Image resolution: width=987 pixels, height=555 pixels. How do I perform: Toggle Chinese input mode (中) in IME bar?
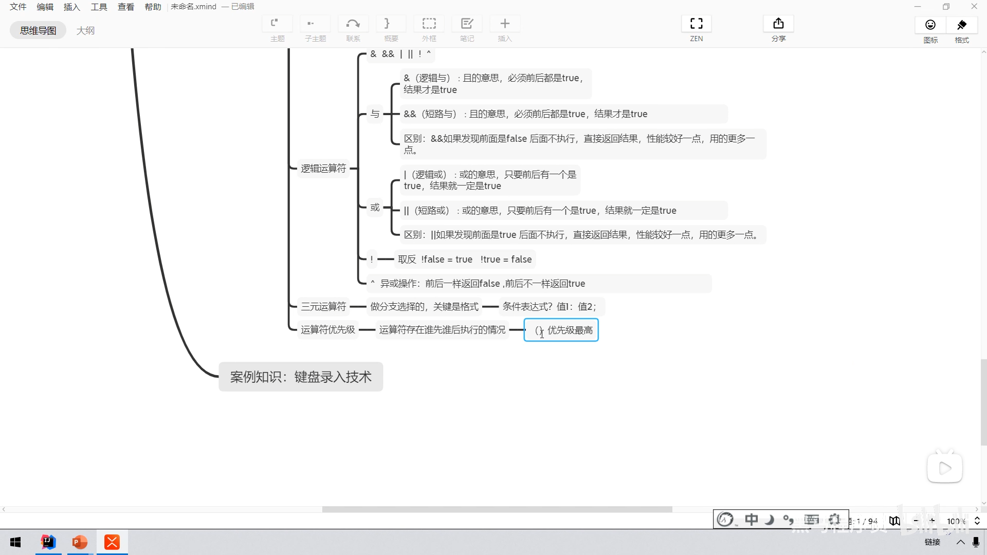(x=751, y=520)
